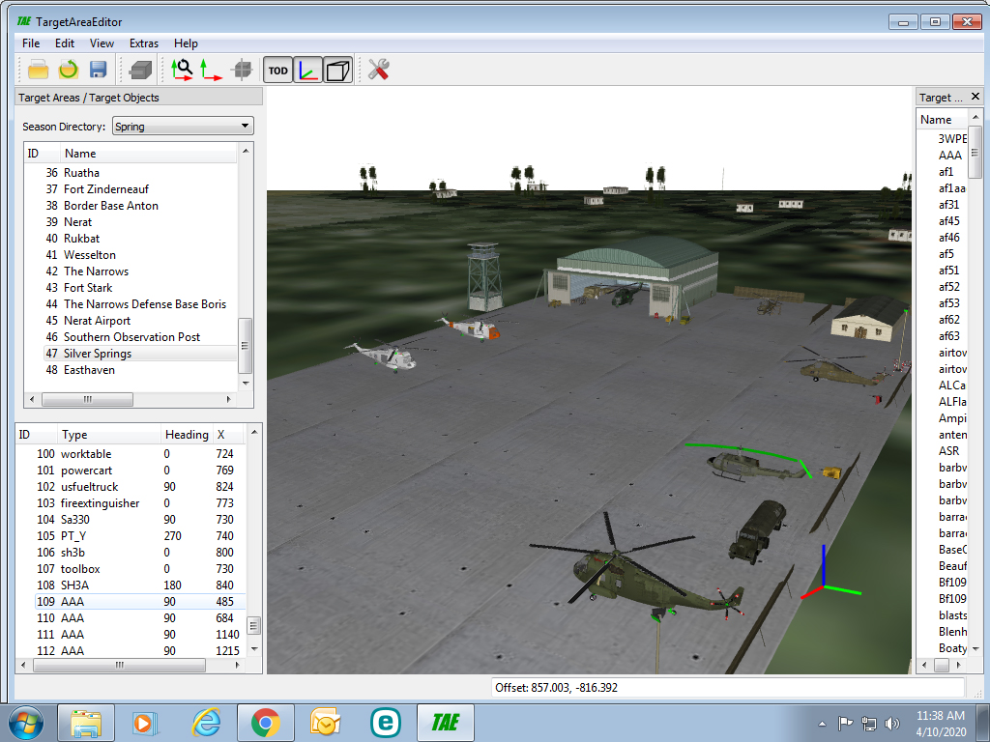
Task: Click the reload toolbar icon
Action: pyautogui.click(x=69, y=70)
